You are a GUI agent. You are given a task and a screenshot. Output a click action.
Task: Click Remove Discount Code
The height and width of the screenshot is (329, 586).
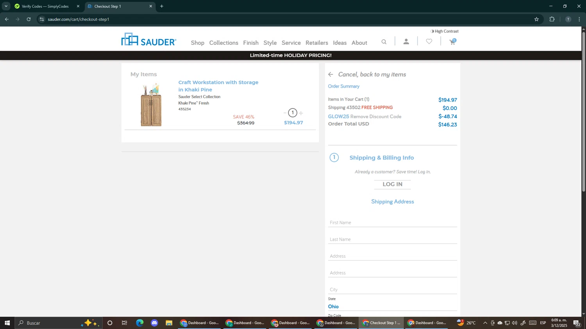[x=376, y=117]
